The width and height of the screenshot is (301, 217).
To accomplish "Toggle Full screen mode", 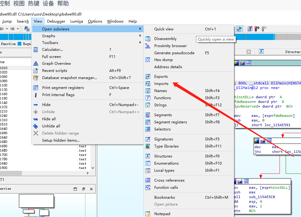I will coord(51,57).
